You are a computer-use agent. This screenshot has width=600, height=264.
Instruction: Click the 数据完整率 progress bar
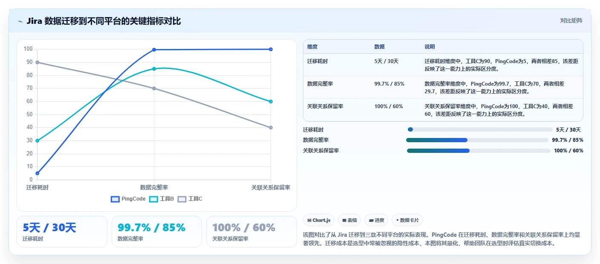(x=477, y=140)
